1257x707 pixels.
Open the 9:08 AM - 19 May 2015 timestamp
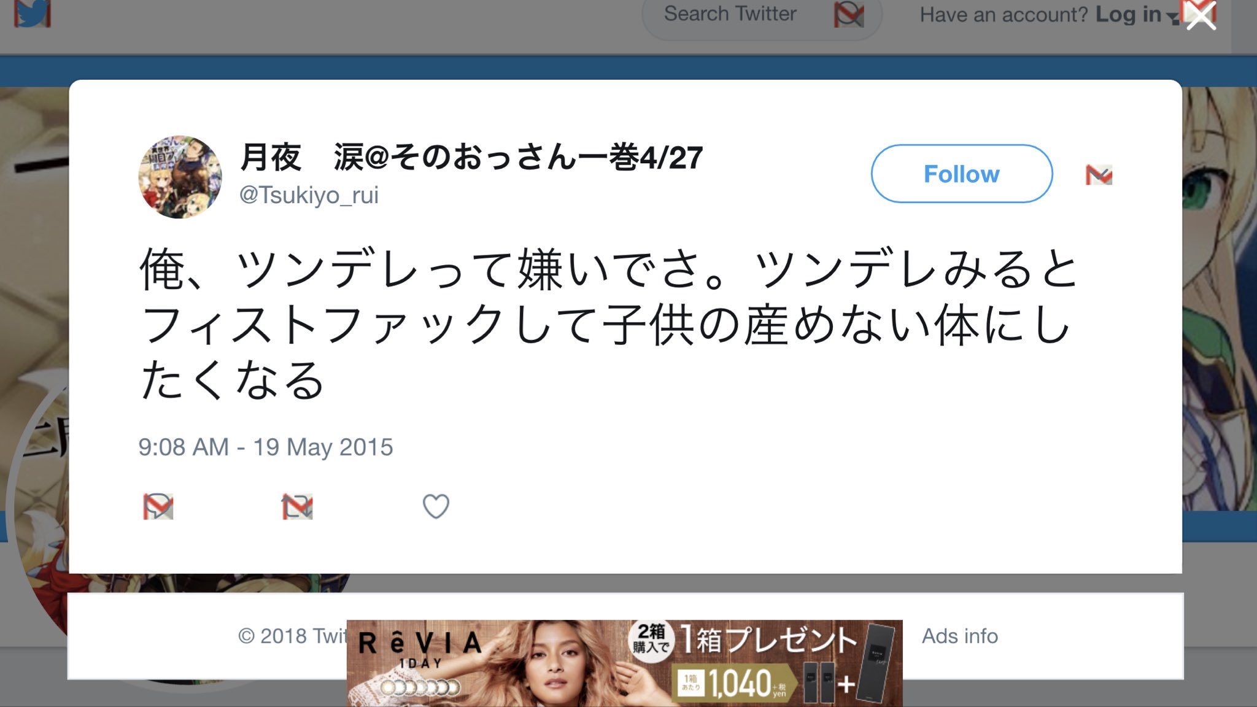pos(265,447)
